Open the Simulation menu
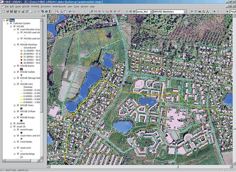The height and width of the screenshot is (172, 236). point(46,7)
